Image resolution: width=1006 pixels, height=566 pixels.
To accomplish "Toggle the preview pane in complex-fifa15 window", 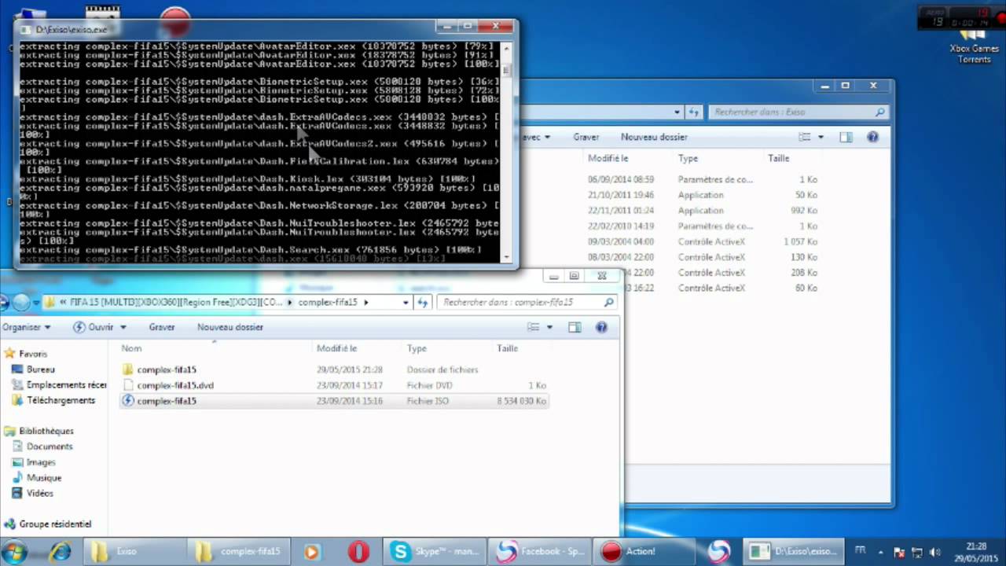I will pyautogui.click(x=575, y=327).
